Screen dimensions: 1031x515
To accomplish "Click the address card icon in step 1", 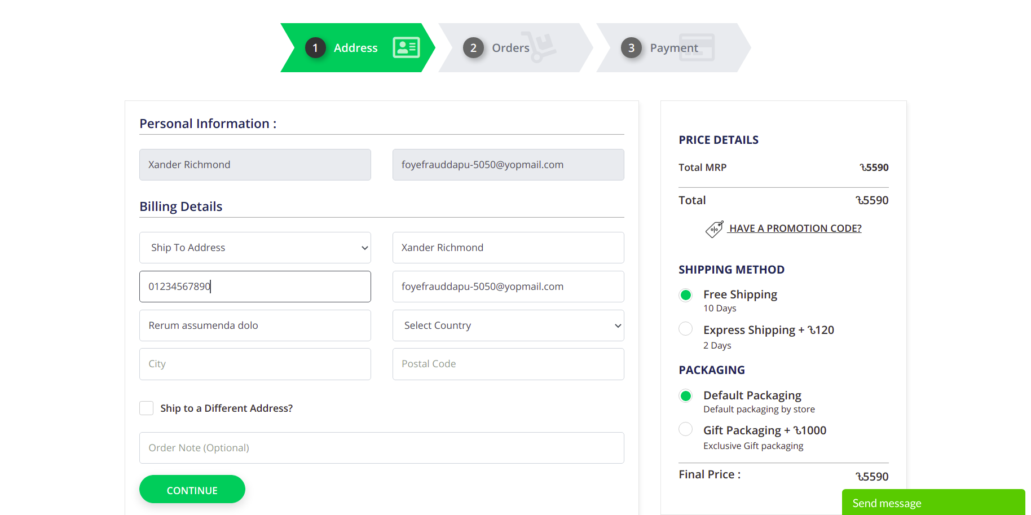I will 406,47.
